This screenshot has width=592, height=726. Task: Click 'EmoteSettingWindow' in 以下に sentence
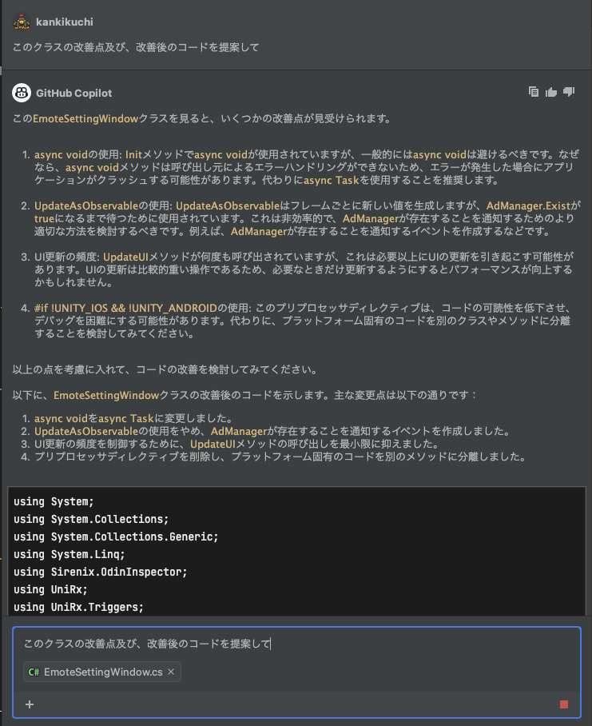[106, 396]
